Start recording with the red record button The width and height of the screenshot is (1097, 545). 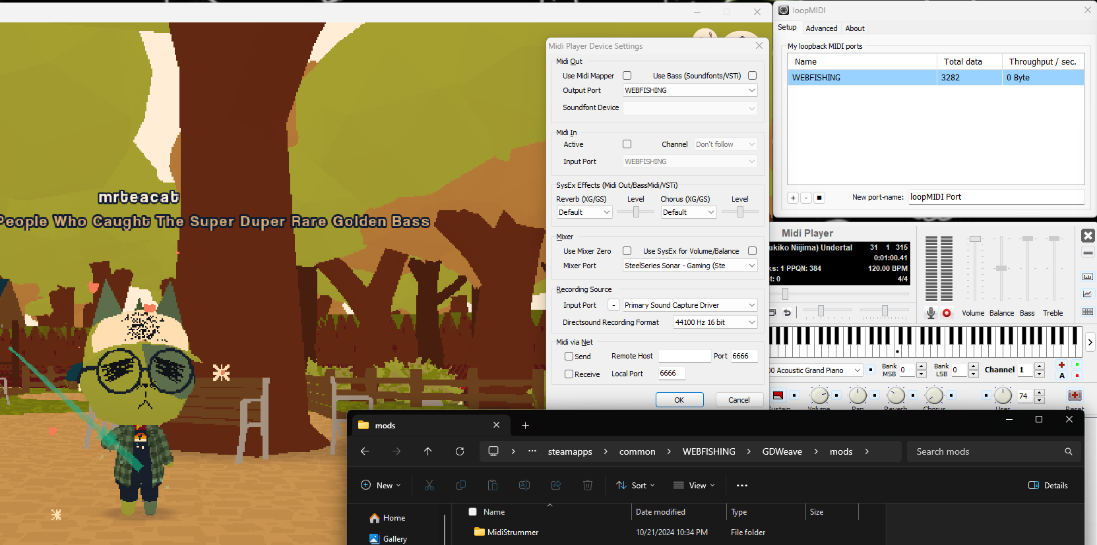point(947,313)
